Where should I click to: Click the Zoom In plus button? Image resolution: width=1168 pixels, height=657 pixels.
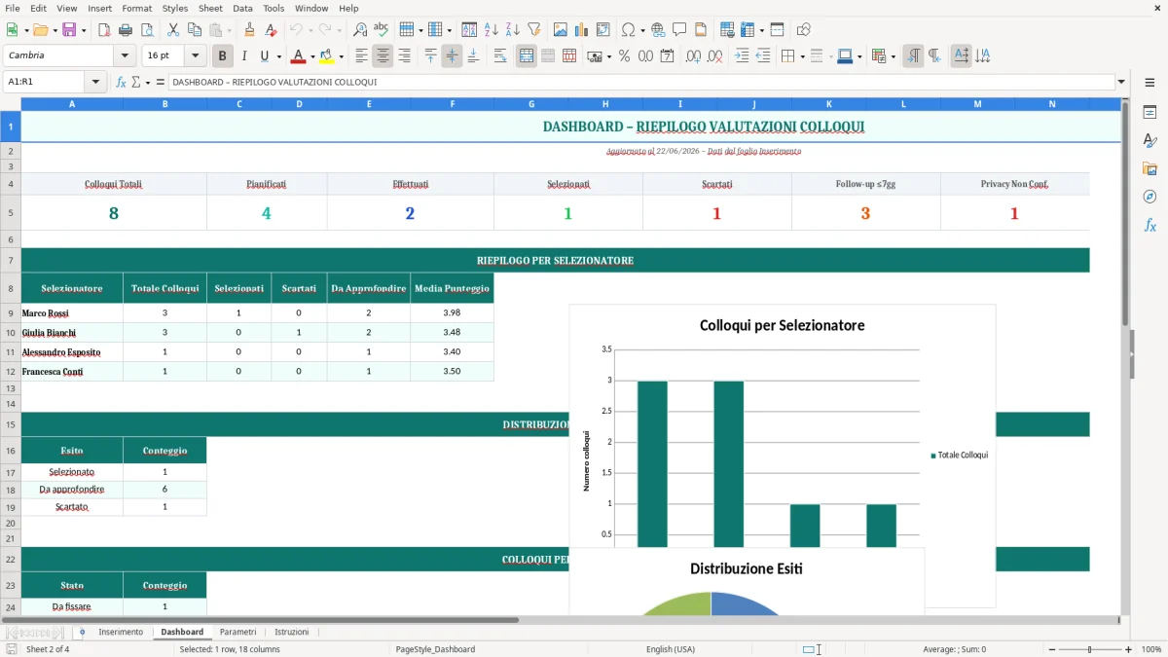click(x=1129, y=649)
